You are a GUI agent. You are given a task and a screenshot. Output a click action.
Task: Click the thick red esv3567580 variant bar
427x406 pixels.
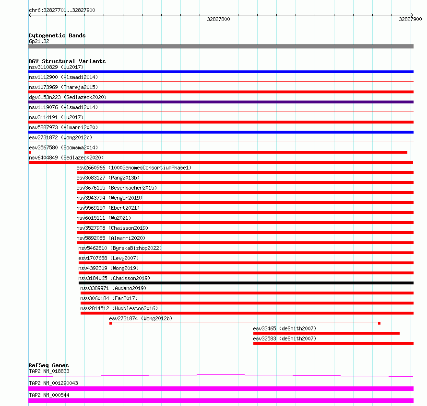pos(246,152)
